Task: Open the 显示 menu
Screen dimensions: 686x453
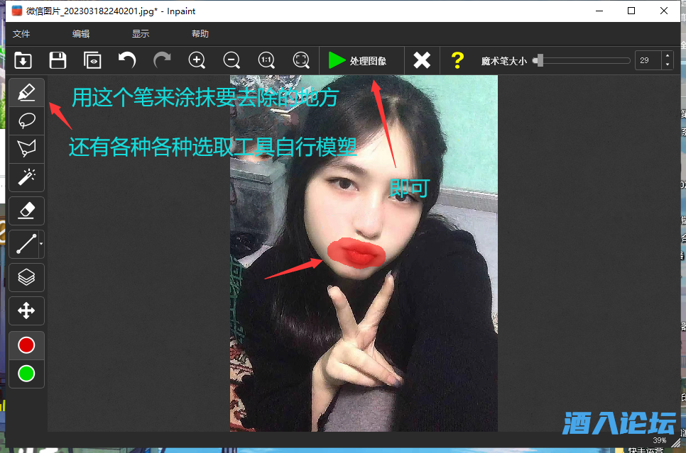Action: click(x=140, y=33)
